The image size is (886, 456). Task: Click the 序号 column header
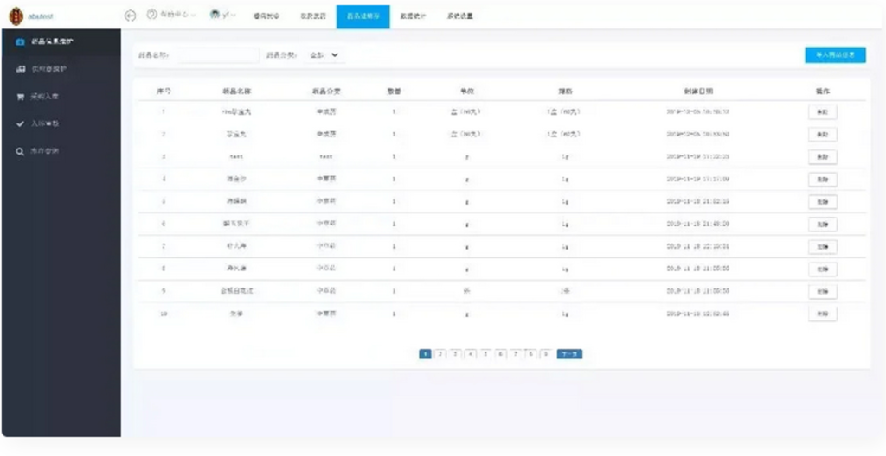[164, 91]
